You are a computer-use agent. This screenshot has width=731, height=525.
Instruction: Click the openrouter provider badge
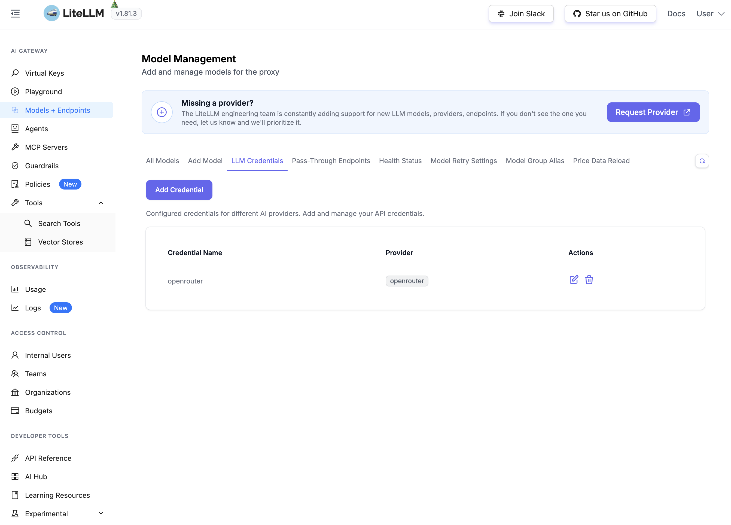[407, 281]
